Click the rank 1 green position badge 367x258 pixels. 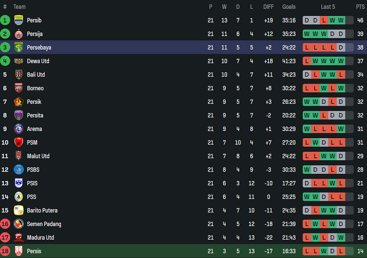coord(5,20)
